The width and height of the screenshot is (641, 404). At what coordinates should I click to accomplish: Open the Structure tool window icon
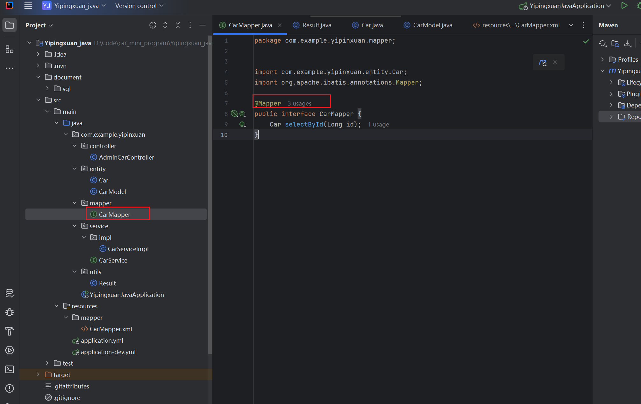click(x=10, y=49)
